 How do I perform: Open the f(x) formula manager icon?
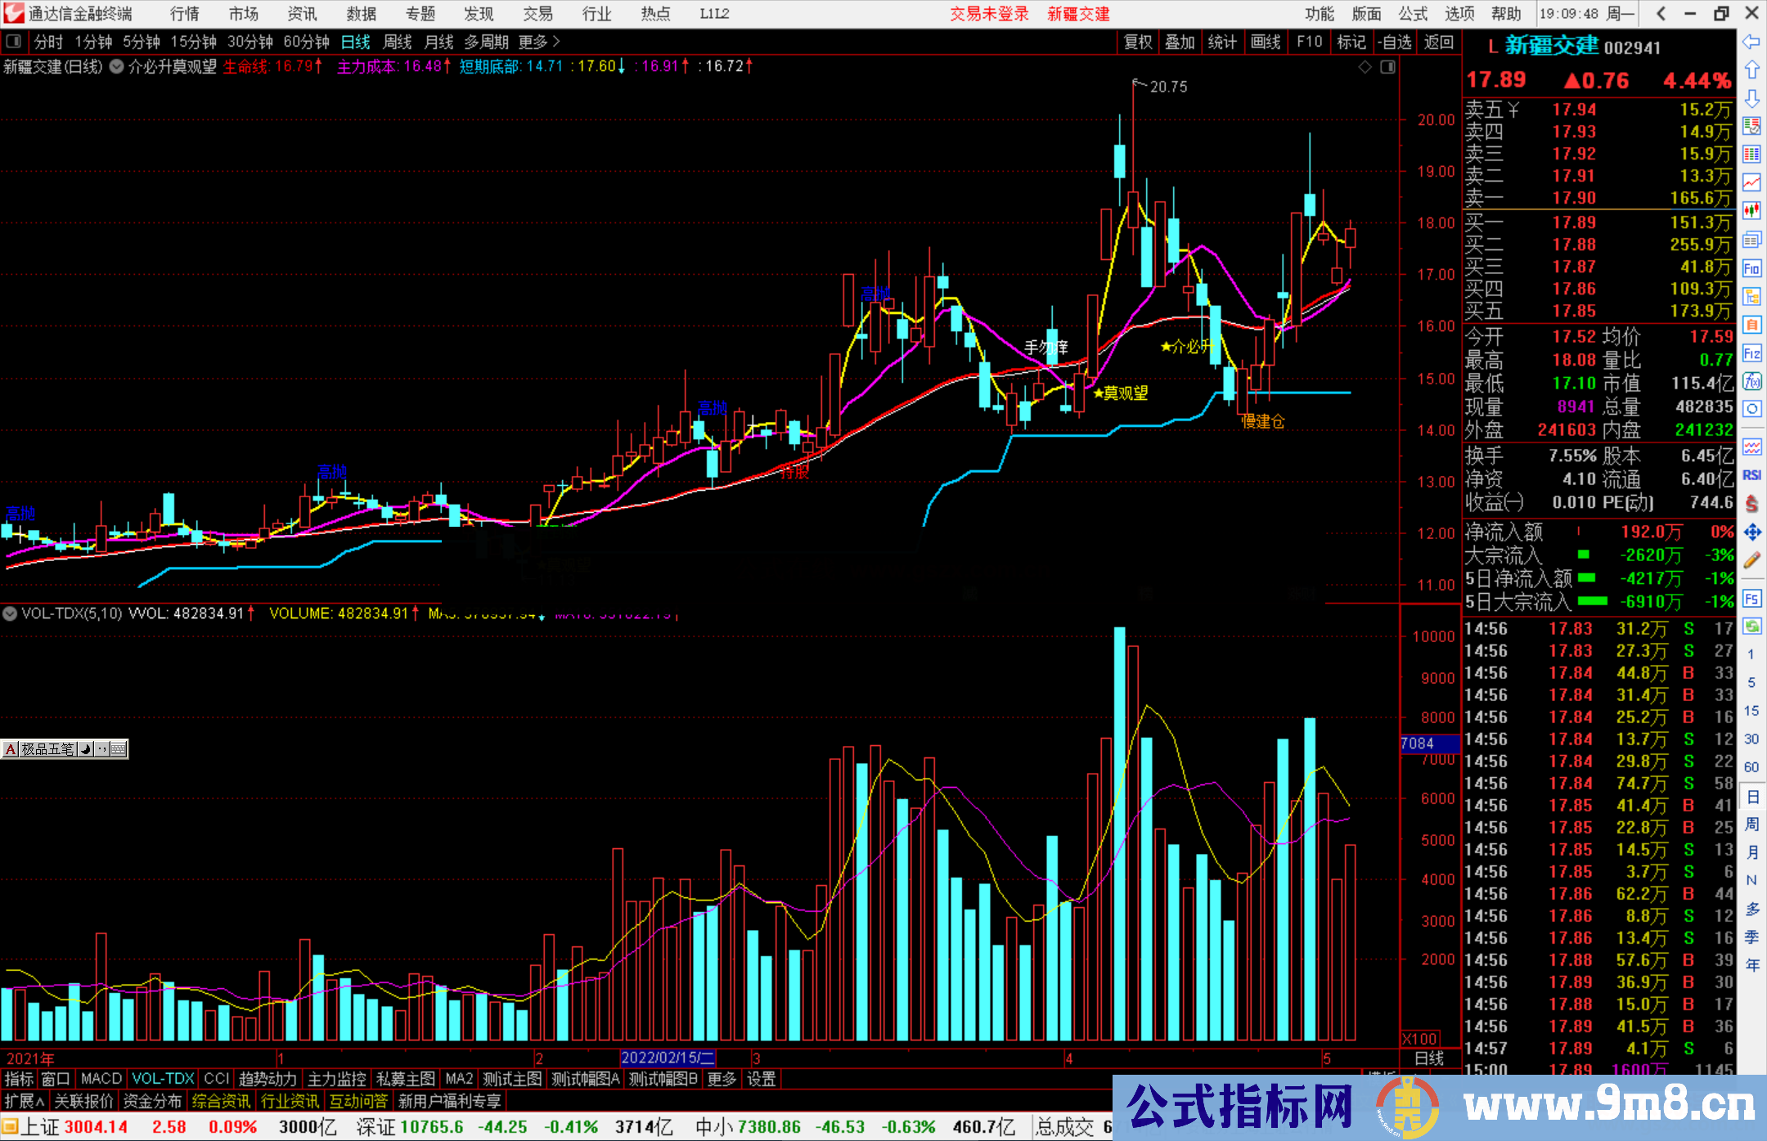[x=1751, y=381]
